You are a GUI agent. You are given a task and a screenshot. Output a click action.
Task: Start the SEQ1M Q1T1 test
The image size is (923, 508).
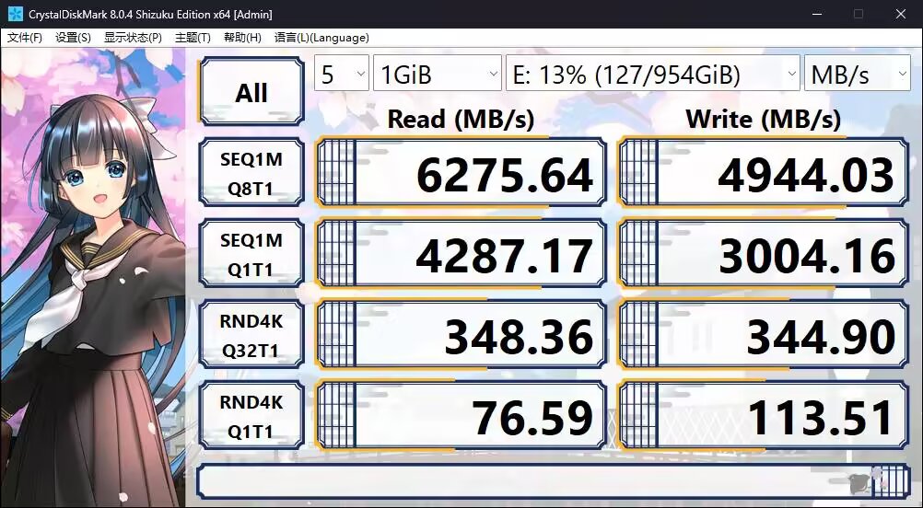pos(251,253)
